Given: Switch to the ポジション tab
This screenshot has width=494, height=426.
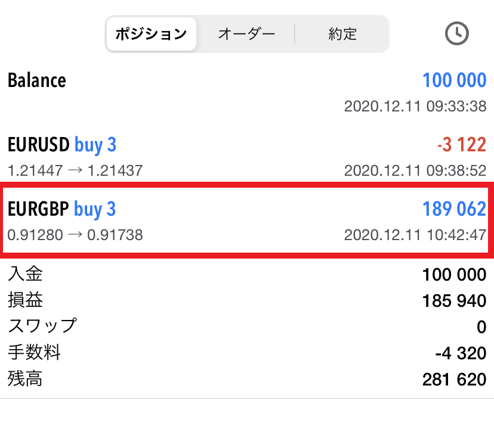Looking at the screenshot, I should [151, 34].
